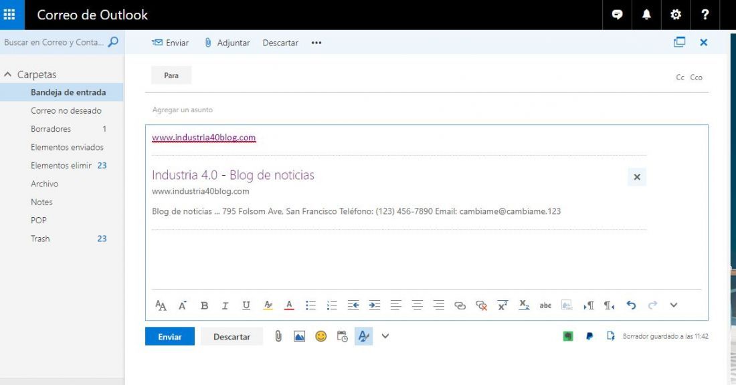Toggle subscript formatting
This screenshot has width=736, height=385.
tap(524, 305)
